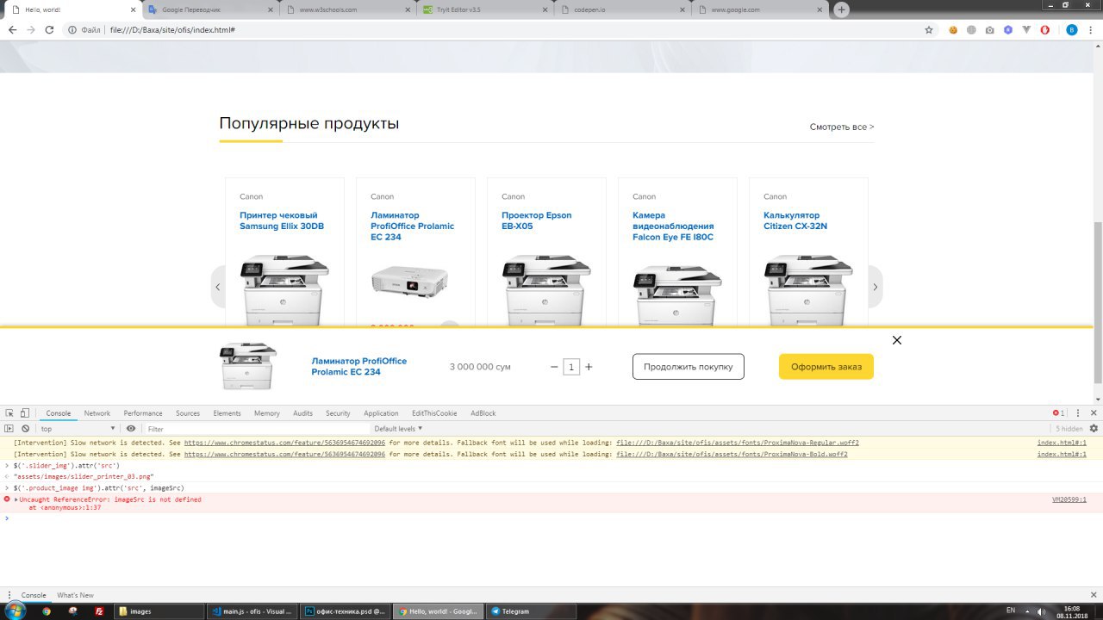Viewport: 1103px width, 620px height.
Task: Decrease quantity with minus sign
Action: coord(554,367)
